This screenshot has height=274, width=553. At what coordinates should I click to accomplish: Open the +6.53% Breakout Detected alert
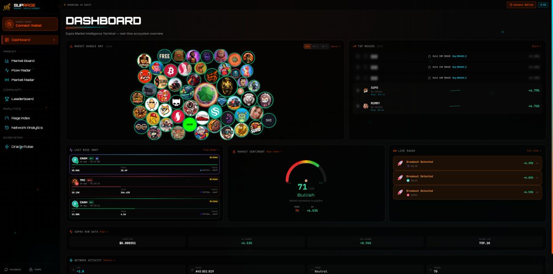pyautogui.click(x=467, y=192)
